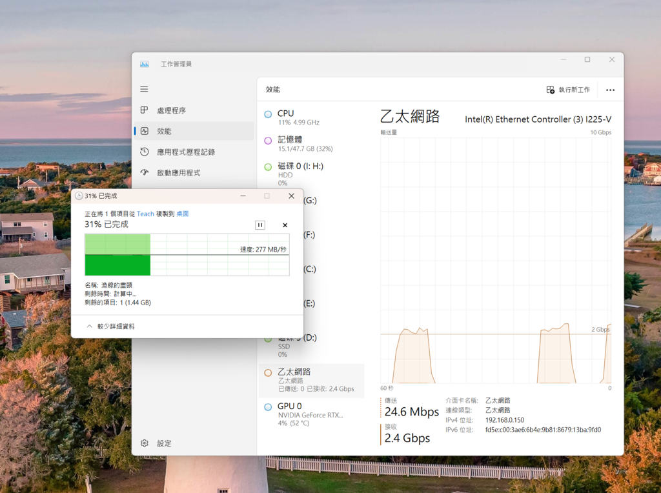Image resolution: width=661 pixels, height=493 pixels.
Task: Click the IPv4 address 192.168.0.150
Action: pyautogui.click(x=505, y=420)
